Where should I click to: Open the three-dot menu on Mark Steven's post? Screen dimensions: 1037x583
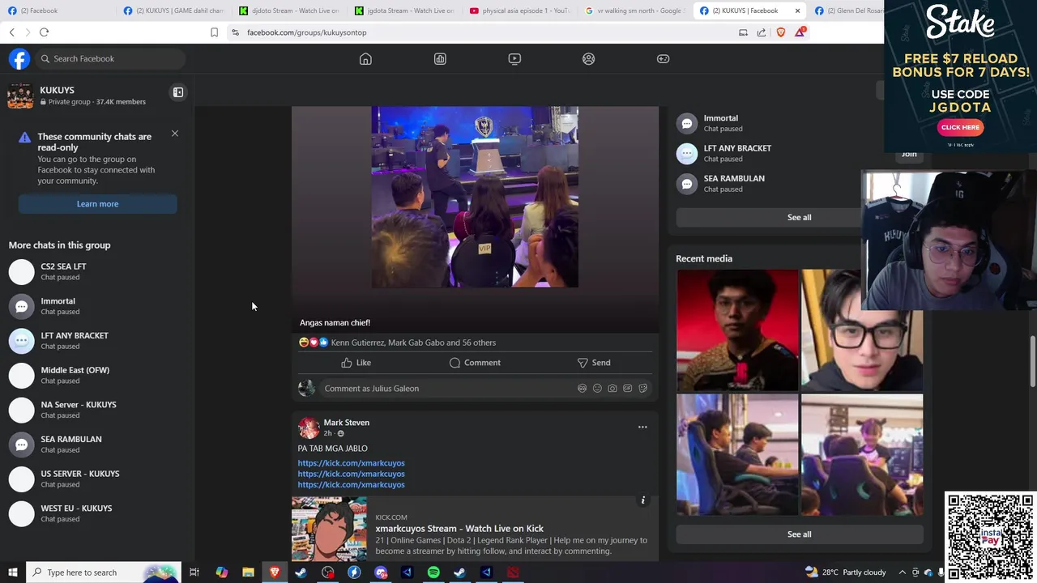click(x=642, y=427)
